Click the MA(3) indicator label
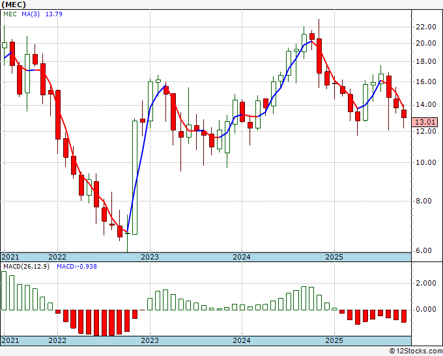The height and width of the screenshot is (356, 443). tap(31, 14)
